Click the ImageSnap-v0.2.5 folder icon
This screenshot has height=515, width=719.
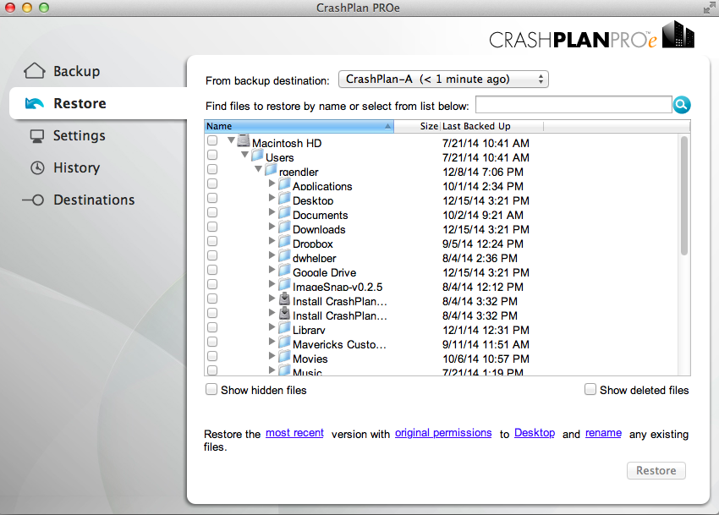[x=285, y=285]
